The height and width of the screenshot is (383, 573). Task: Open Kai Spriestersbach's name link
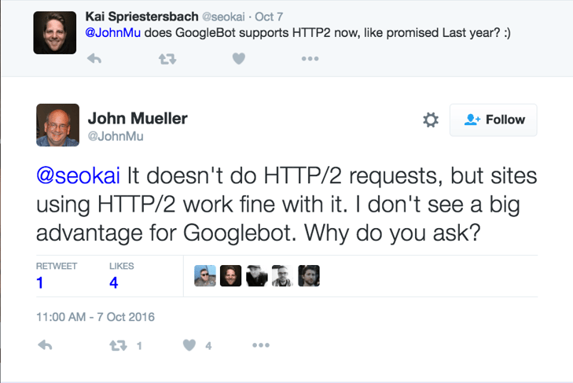pyautogui.click(x=142, y=16)
